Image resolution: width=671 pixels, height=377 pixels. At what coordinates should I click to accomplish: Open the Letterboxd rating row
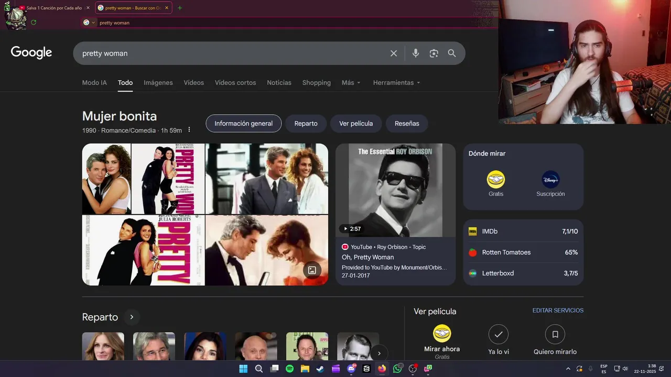[x=523, y=273]
